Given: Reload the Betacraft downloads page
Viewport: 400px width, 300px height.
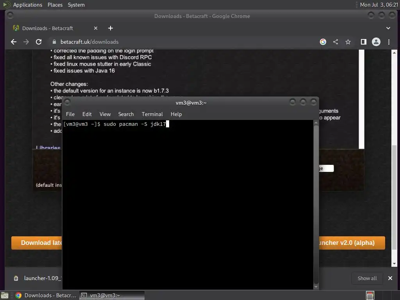Looking at the screenshot, I should click(x=39, y=42).
